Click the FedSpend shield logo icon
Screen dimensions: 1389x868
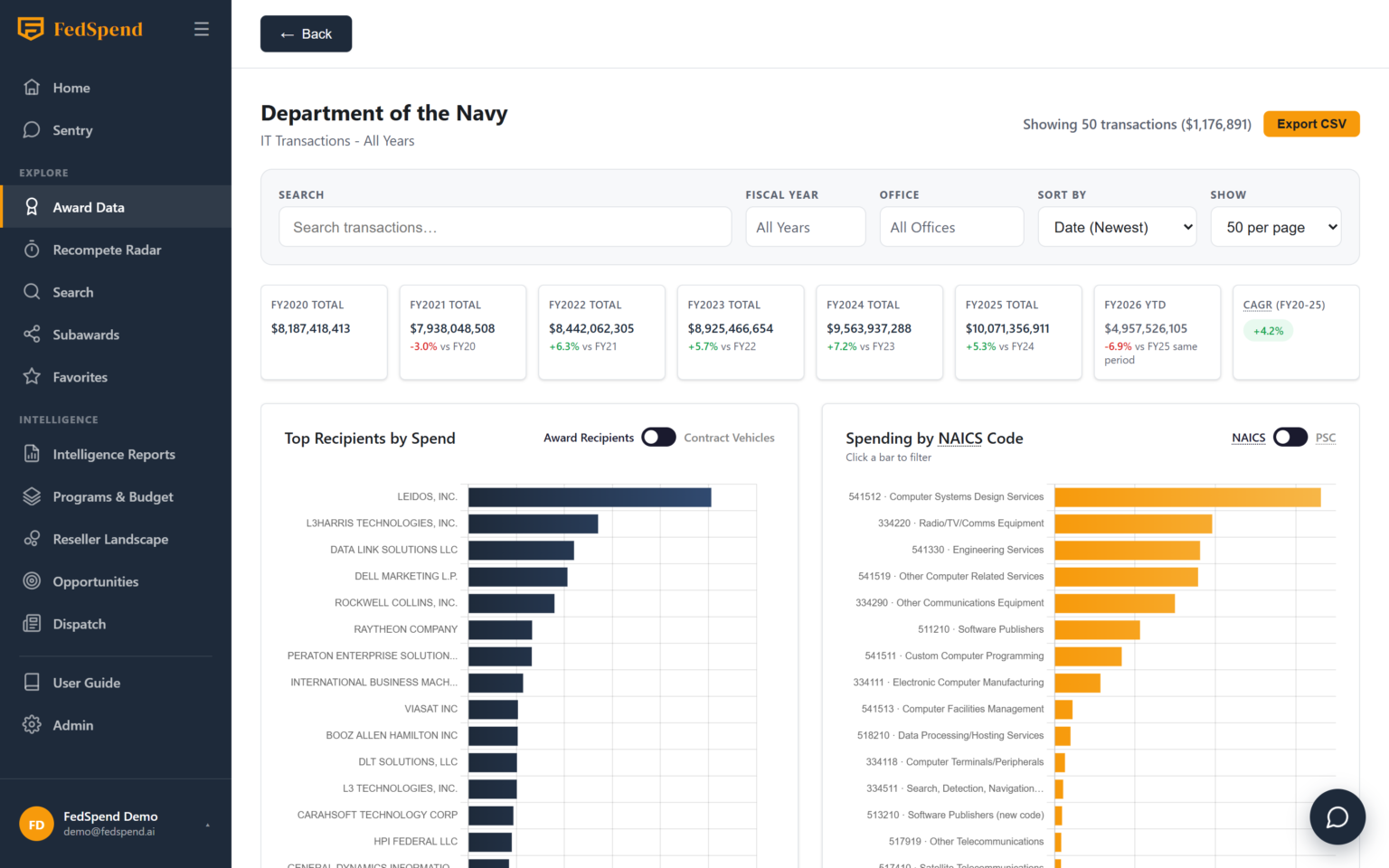pos(31,29)
